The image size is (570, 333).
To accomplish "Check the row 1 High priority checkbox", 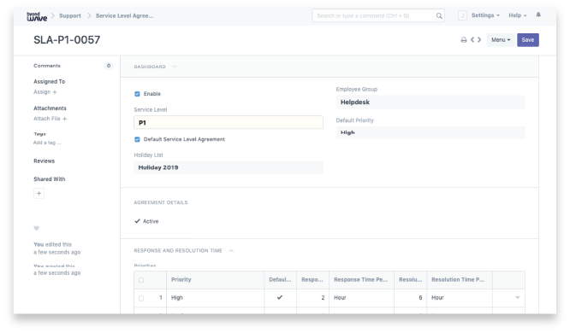I will [141, 298].
